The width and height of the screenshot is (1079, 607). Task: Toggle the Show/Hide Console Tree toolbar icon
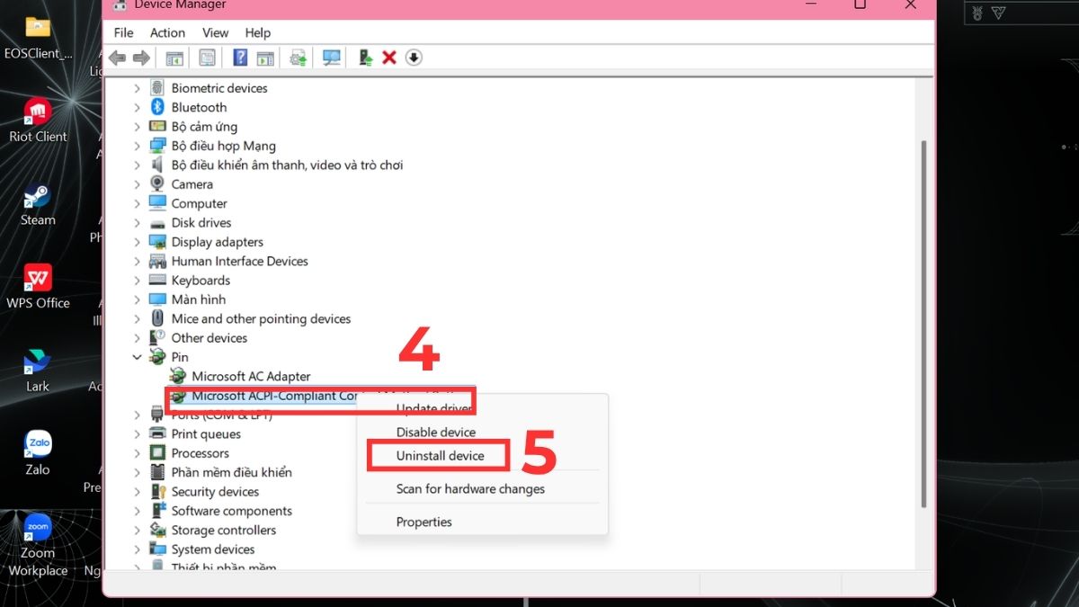[174, 57]
